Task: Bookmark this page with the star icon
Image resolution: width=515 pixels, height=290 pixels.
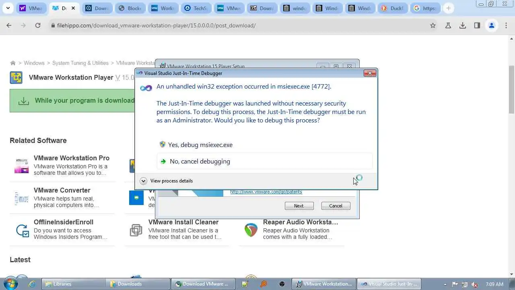Action: pyautogui.click(x=433, y=25)
